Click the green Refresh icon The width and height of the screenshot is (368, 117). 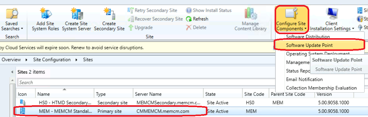pos(189,19)
